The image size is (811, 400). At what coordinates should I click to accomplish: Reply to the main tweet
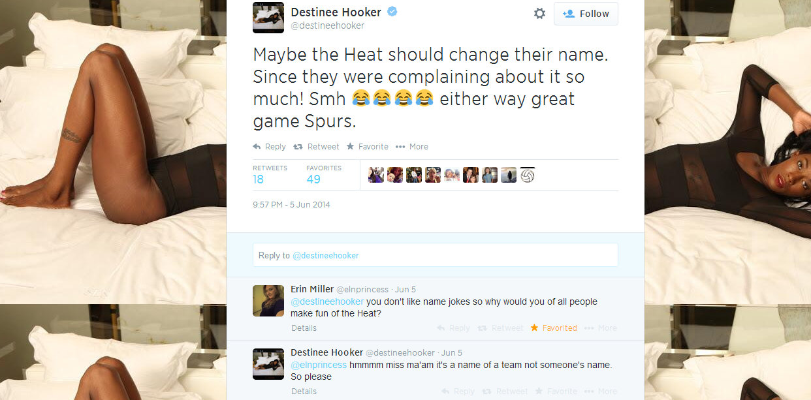tap(269, 147)
